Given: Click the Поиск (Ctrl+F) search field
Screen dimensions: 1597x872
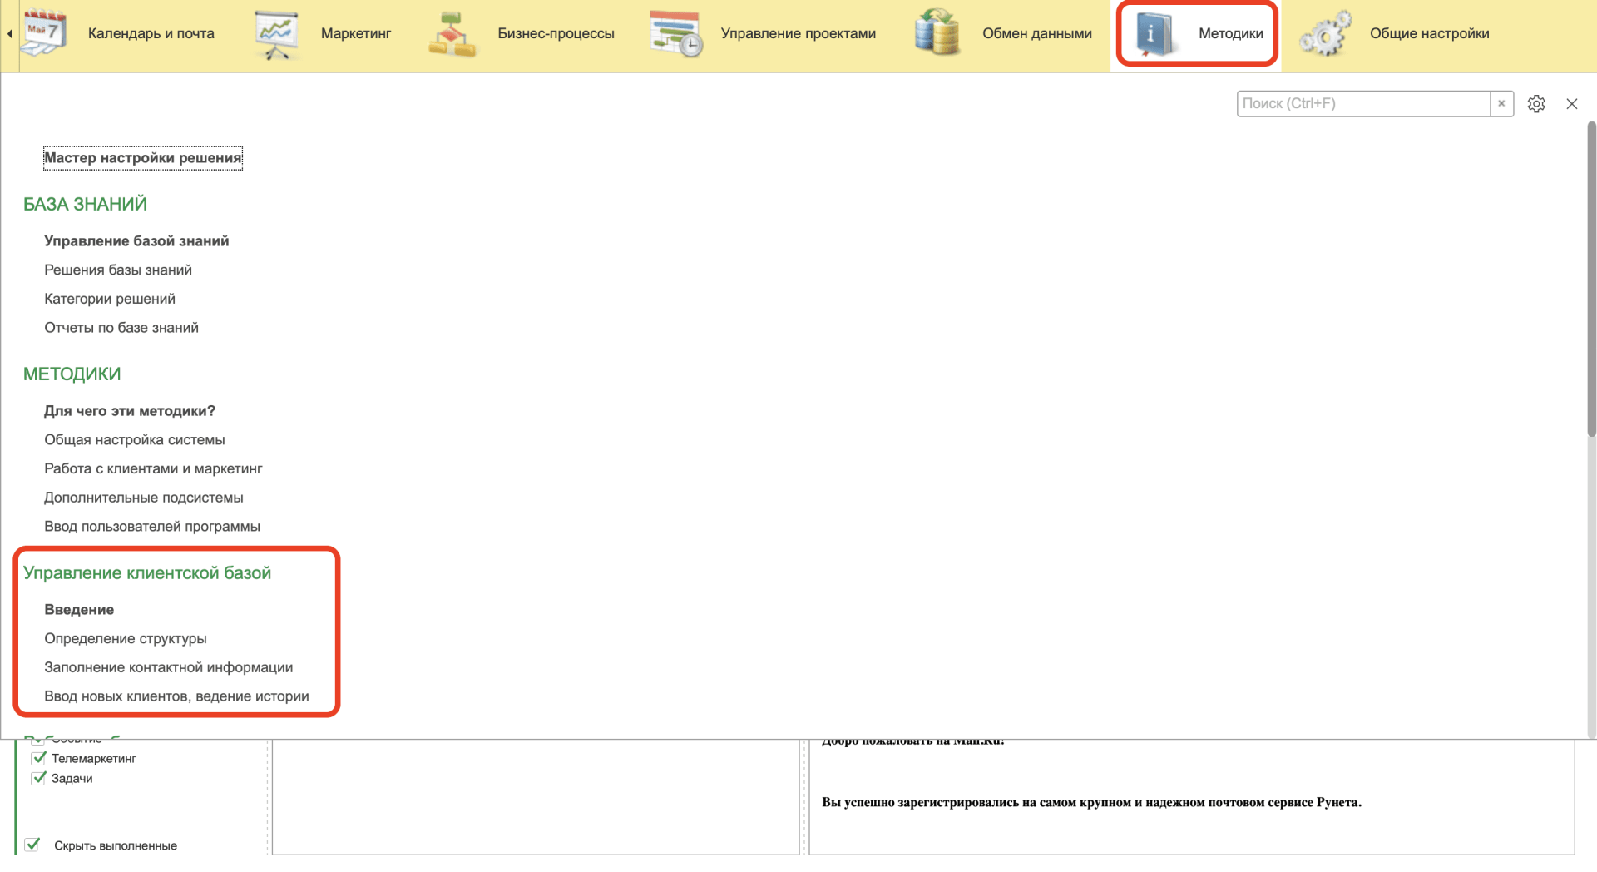Looking at the screenshot, I should click(x=1362, y=104).
